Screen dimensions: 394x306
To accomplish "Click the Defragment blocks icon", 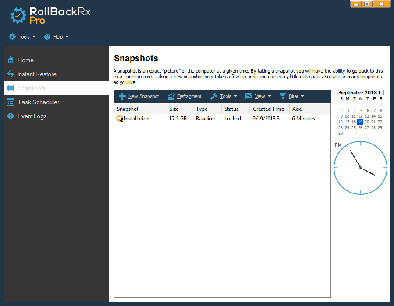I will pos(171,96).
